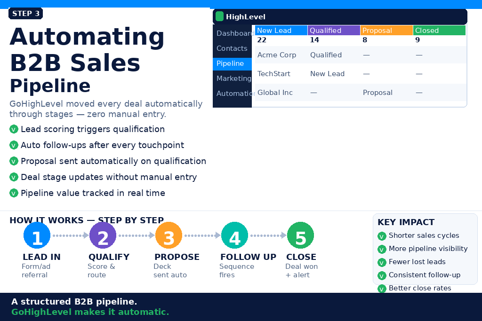This screenshot has height=321, width=482.
Task: Click Global Inc's Proposal status cell
Action: [x=378, y=93]
